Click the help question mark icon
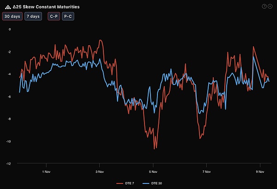The width and height of the screenshot is (277, 189). [264, 6]
